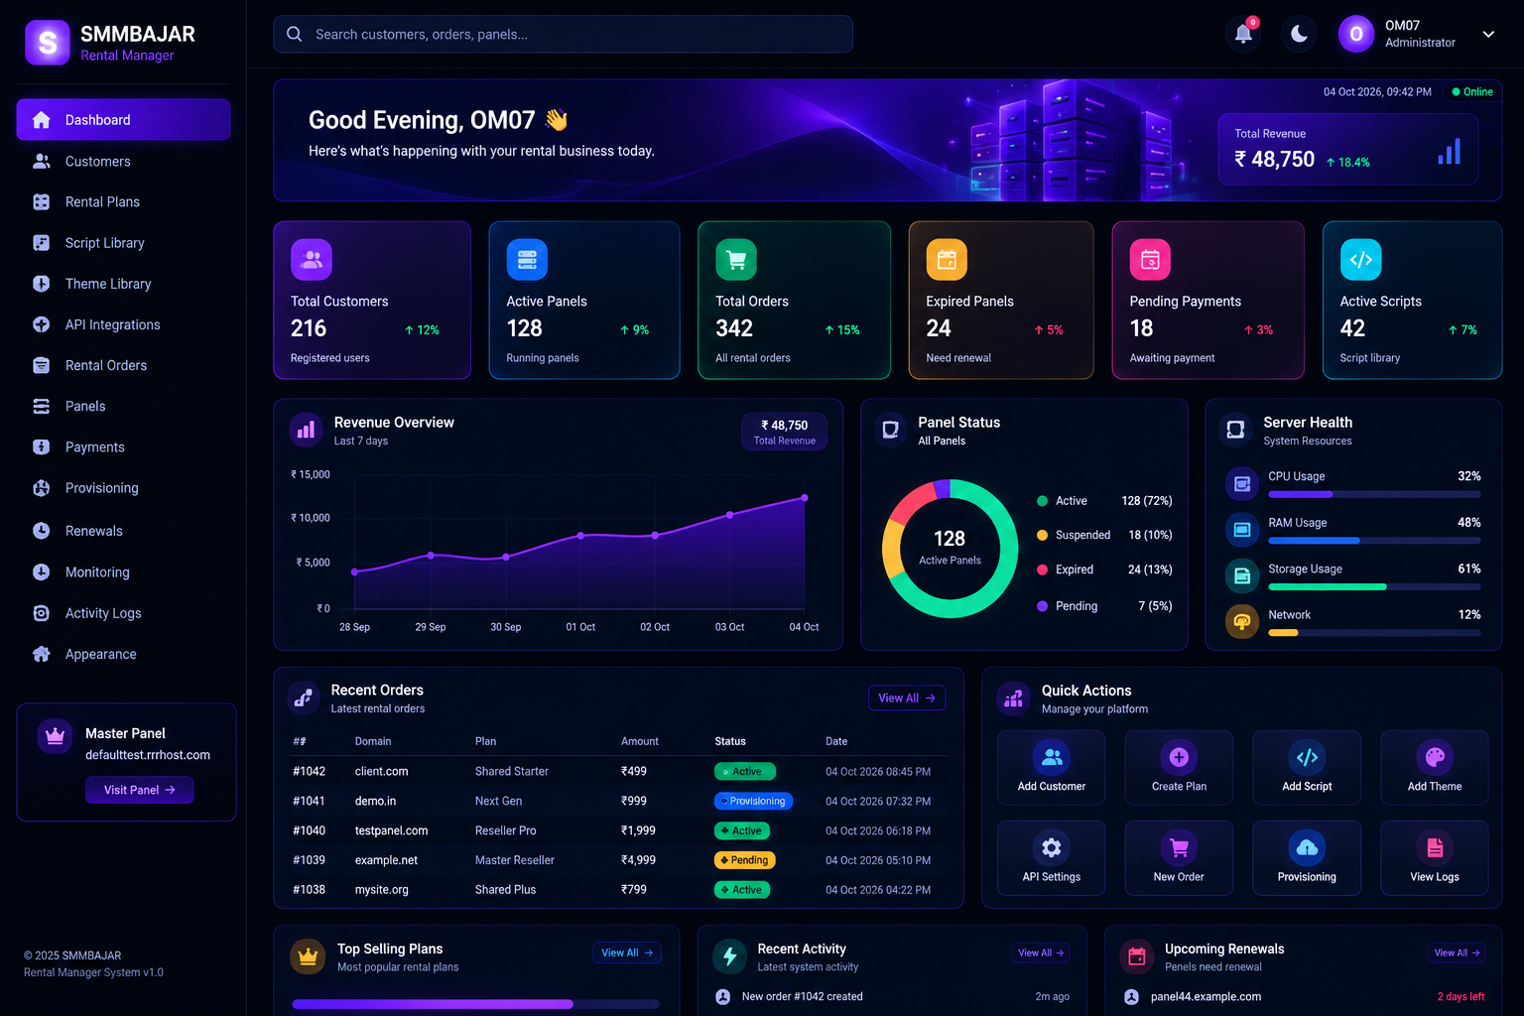The width and height of the screenshot is (1524, 1016).
Task: Click View All in Top Selling Plans
Action: (x=627, y=952)
